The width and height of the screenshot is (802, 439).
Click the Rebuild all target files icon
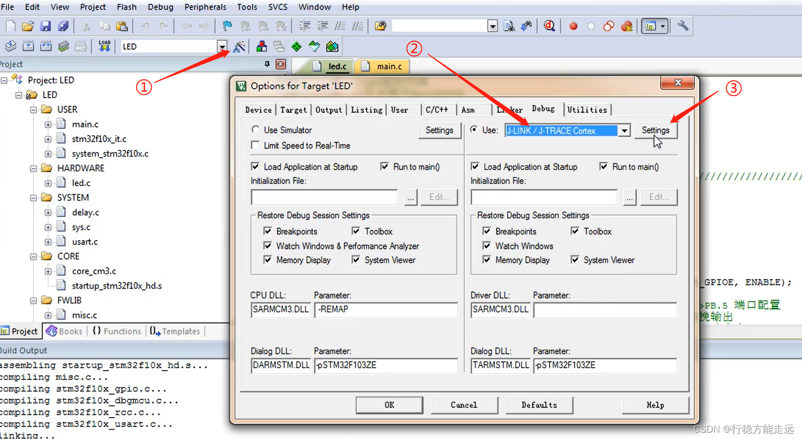click(46, 46)
